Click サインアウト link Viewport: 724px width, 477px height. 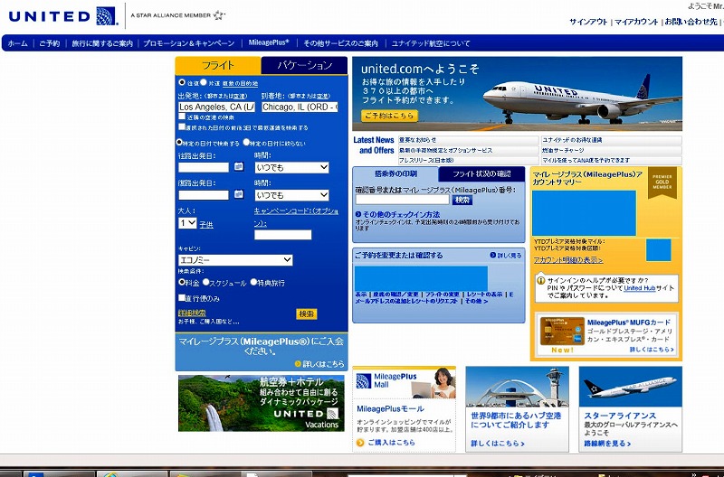pos(588,22)
